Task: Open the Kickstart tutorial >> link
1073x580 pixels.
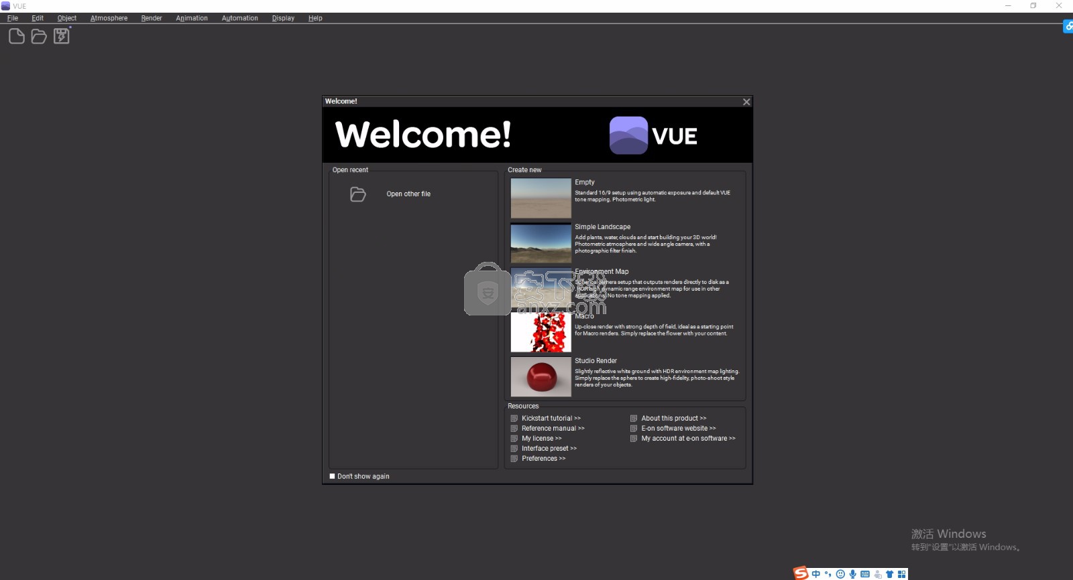Action: tap(551, 419)
